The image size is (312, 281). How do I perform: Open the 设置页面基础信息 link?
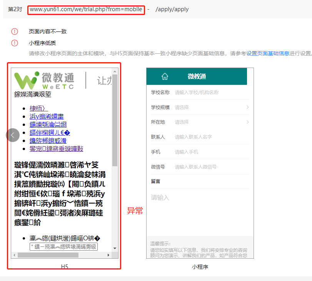[x=268, y=53]
